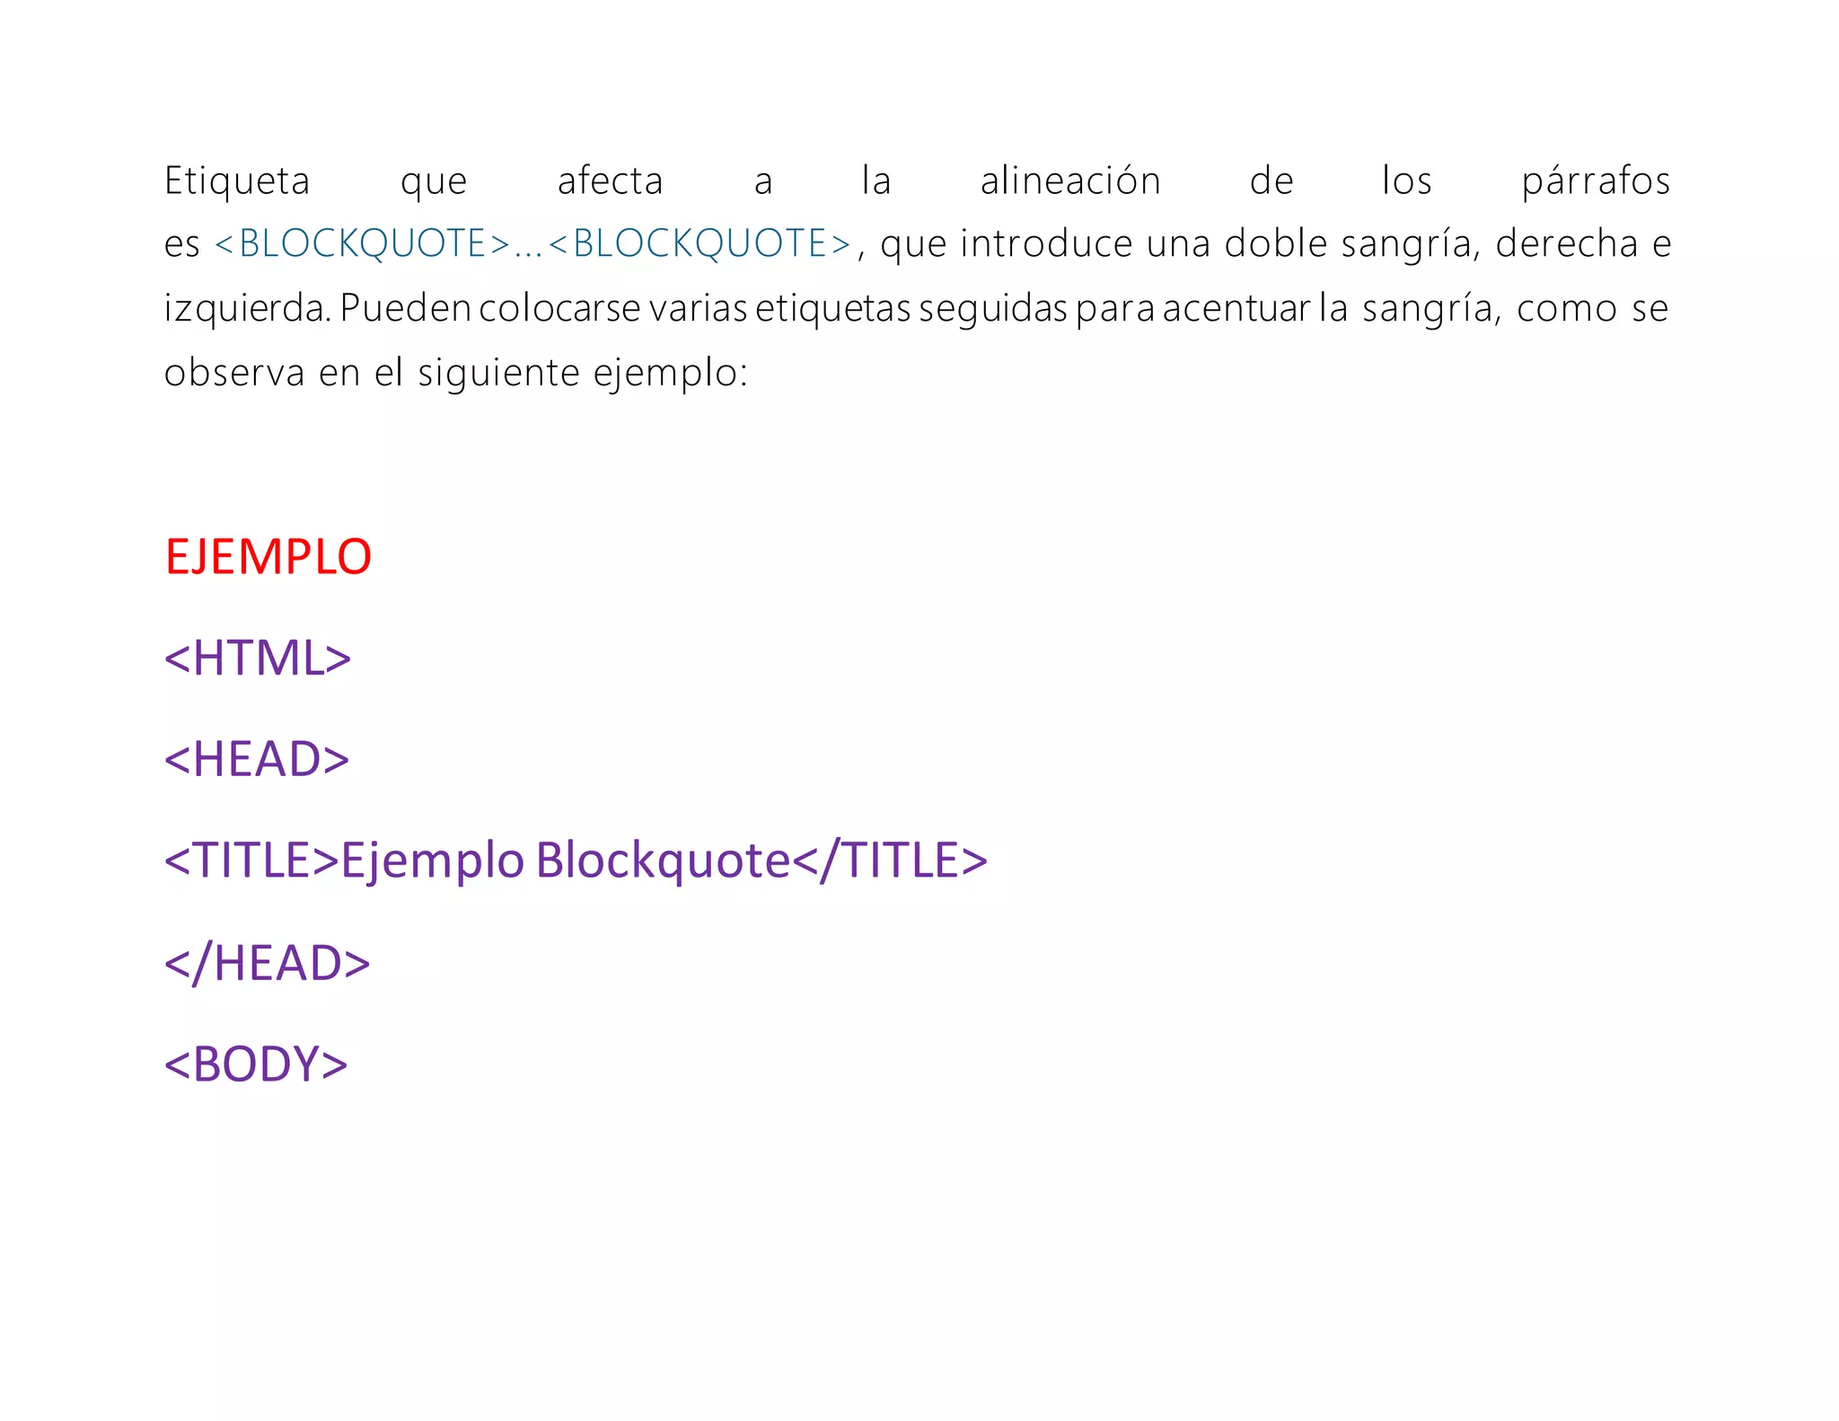Click the <BODY> tag line
Viewport: 1839px width, 1421px height.
[256, 1064]
